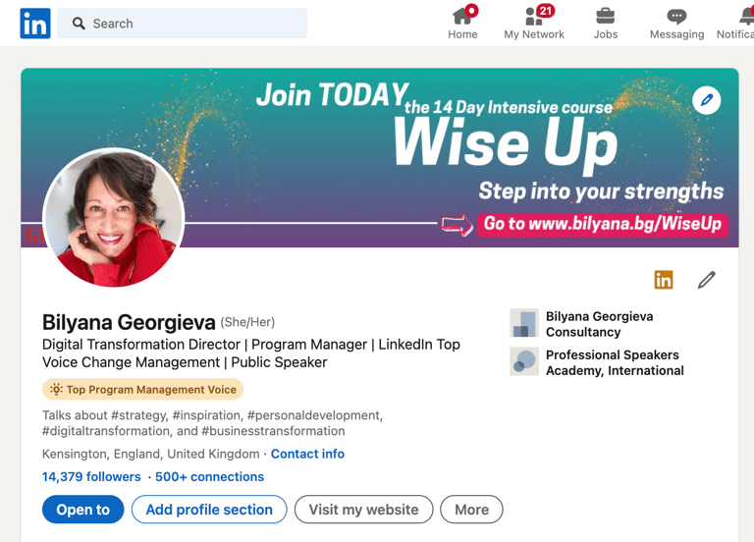Screen dimensions: 754x542
Task: Edit profile intro with pencil icon
Action: click(x=707, y=280)
